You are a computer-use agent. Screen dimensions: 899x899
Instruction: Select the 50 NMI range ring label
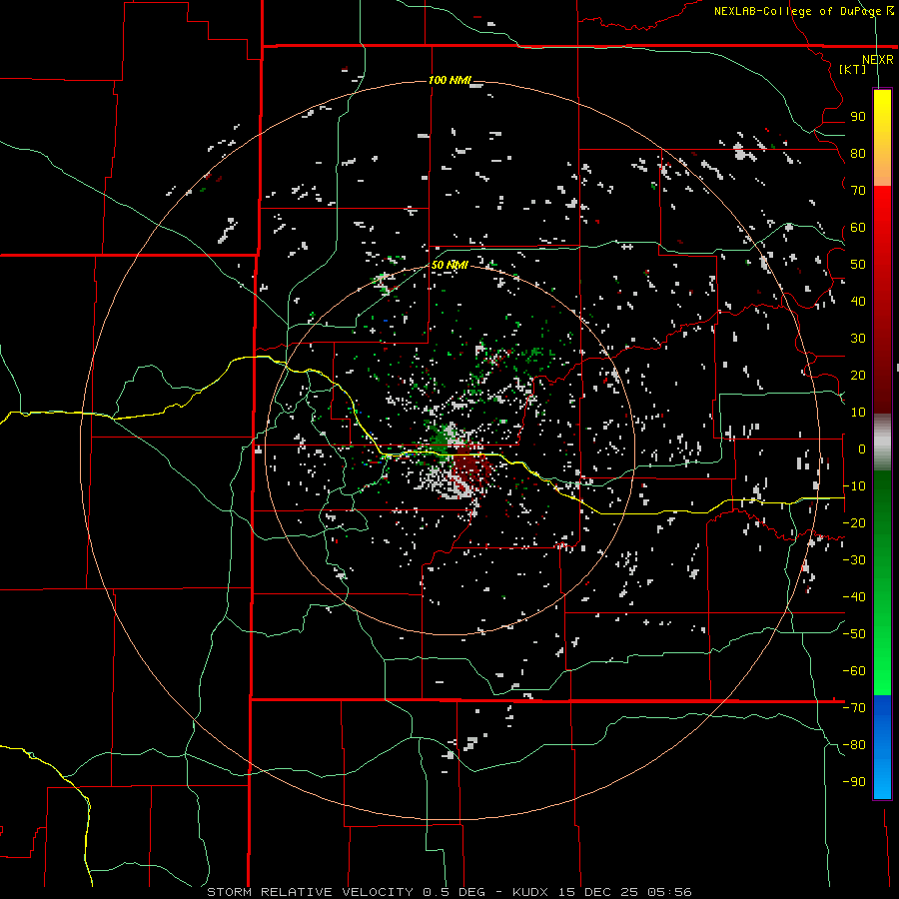click(x=449, y=265)
